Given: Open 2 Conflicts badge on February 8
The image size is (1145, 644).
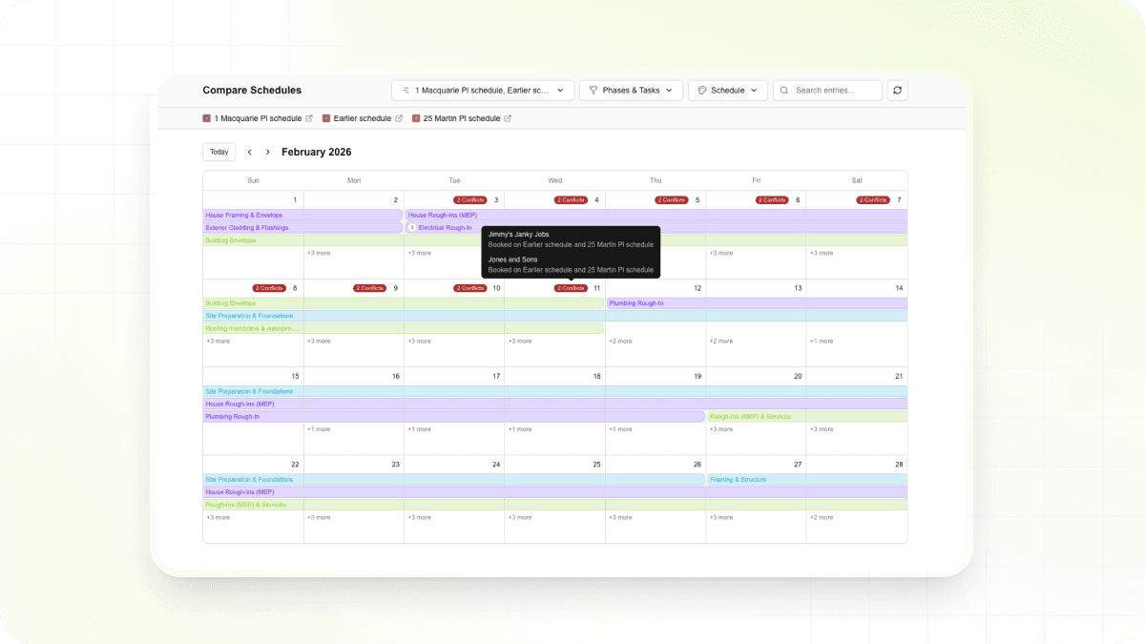Looking at the screenshot, I should (x=269, y=288).
